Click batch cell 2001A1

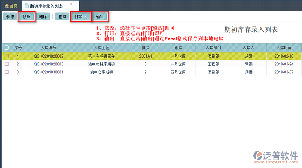tap(145, 56)
